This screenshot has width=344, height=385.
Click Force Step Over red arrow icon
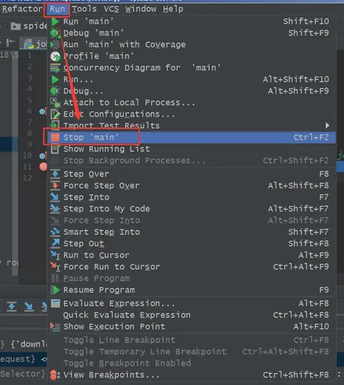(x=55, y=185)
